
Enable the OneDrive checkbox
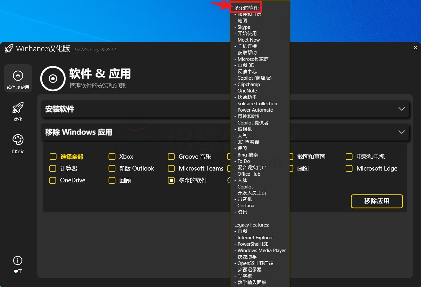53,180
